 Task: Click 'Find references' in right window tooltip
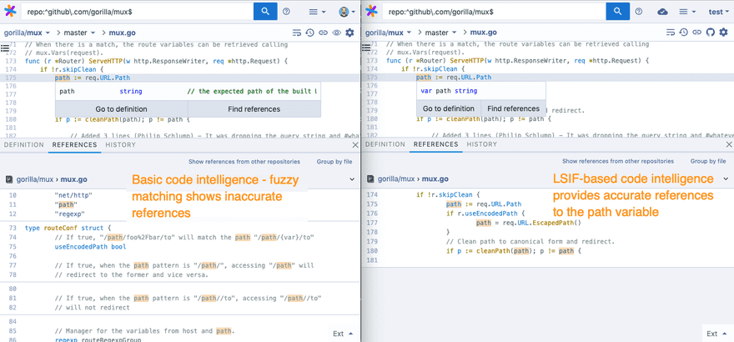[513, 108]
